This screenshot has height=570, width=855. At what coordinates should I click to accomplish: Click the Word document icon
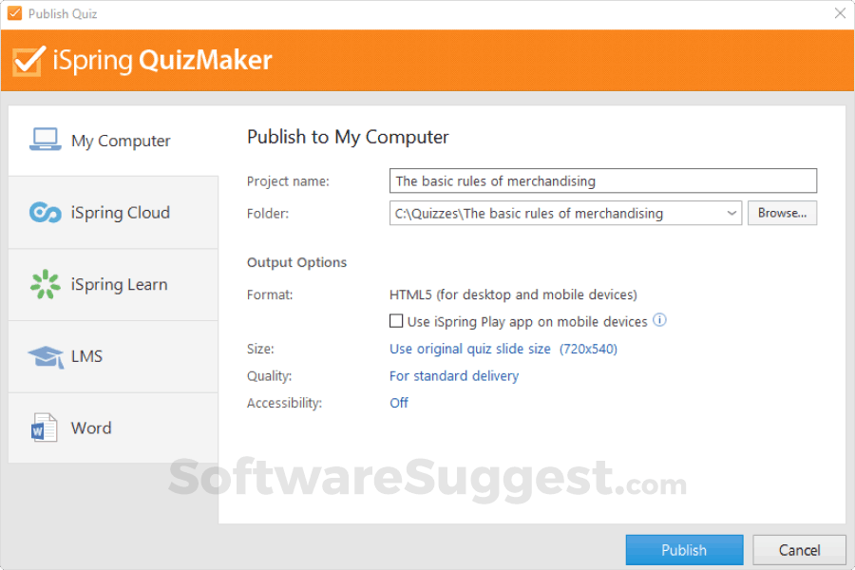click(45, 427)
